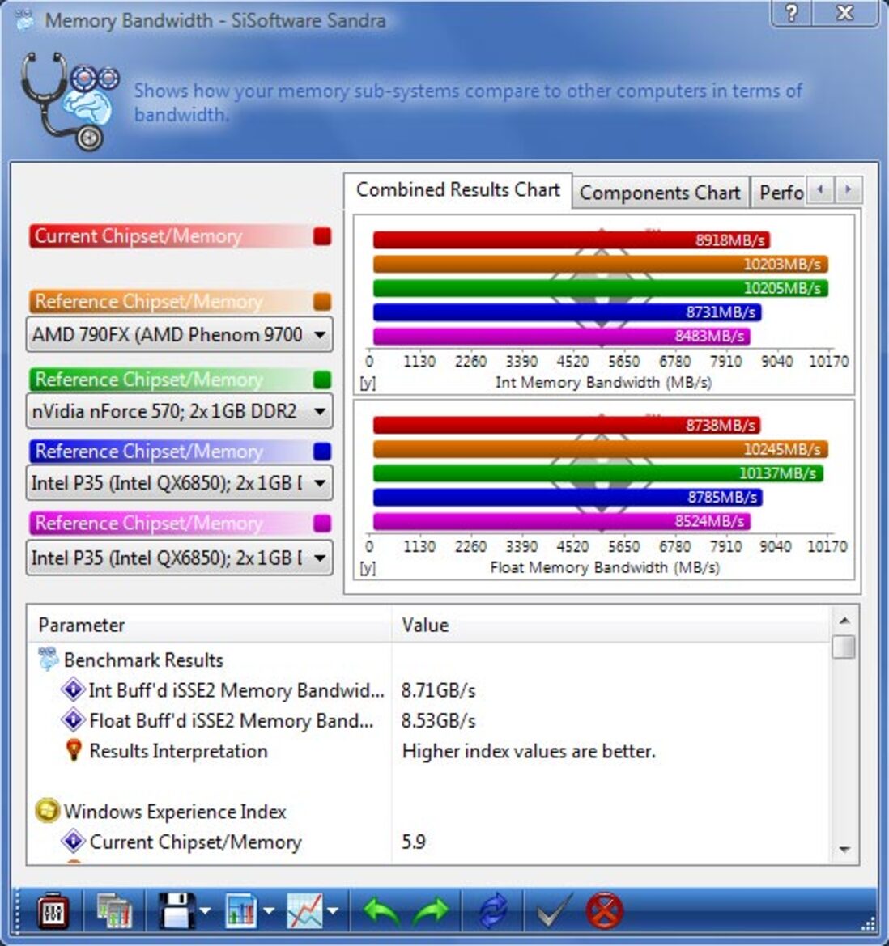Click the blue 8731MB/s Int bandwidth bar
This screenshot has width=889, height=946.
567,312
